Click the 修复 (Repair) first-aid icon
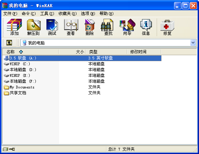The height and width of the screenshot is (154, 199). (167, 25)
